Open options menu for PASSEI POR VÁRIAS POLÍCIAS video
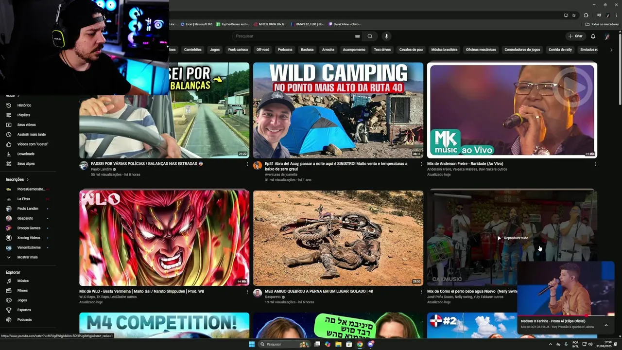Image resolution: width=622 pixels, height=350 pixels. coord(247,164)
